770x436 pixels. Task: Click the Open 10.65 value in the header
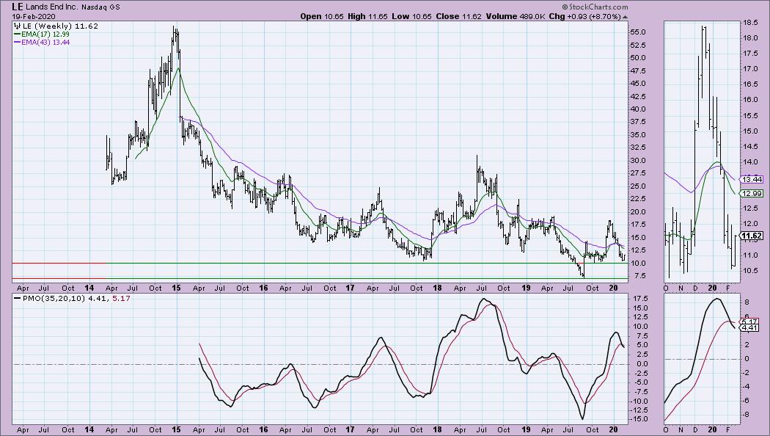click(321, 16)
